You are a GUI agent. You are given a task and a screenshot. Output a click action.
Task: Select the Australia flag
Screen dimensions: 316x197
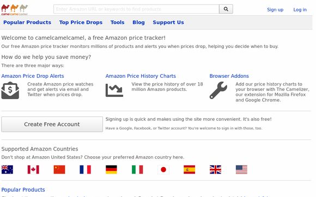pyautogui.click(x=7, y=170)
